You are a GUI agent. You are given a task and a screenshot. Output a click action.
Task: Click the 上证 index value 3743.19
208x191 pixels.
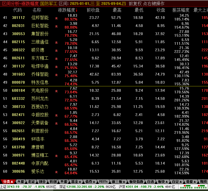point(13,187)
